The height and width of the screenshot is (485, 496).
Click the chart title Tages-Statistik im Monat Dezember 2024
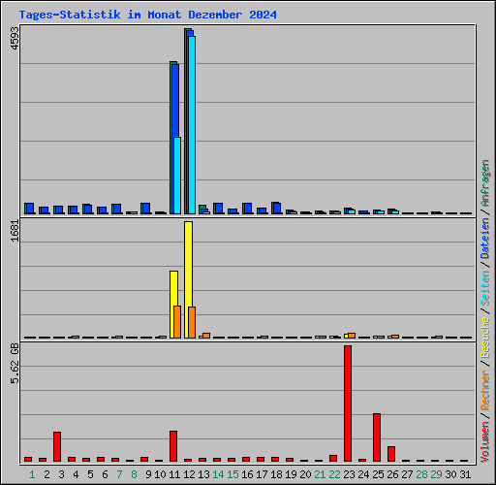point(148,15)
